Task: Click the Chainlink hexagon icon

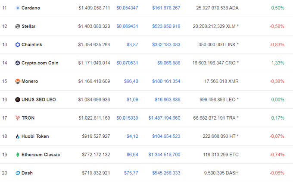Action: tap(18, 44)
